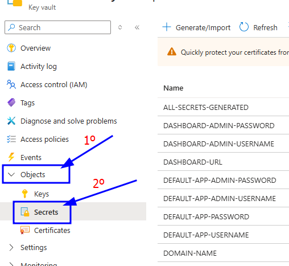Select the Secrets menu item
The width and height of the screenshot is (289, 266).
pyautogui.click(x=46, y=212)
